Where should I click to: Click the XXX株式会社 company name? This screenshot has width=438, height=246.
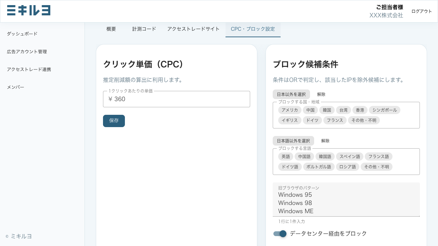click(x=386, y=15)
